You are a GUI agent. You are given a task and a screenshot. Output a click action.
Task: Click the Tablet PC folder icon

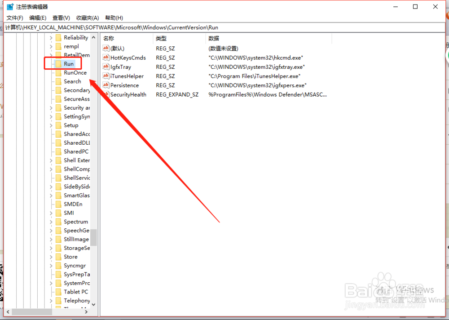59,292
